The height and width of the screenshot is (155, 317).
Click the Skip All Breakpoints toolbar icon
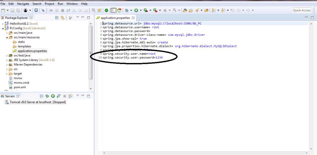(43, 10)
